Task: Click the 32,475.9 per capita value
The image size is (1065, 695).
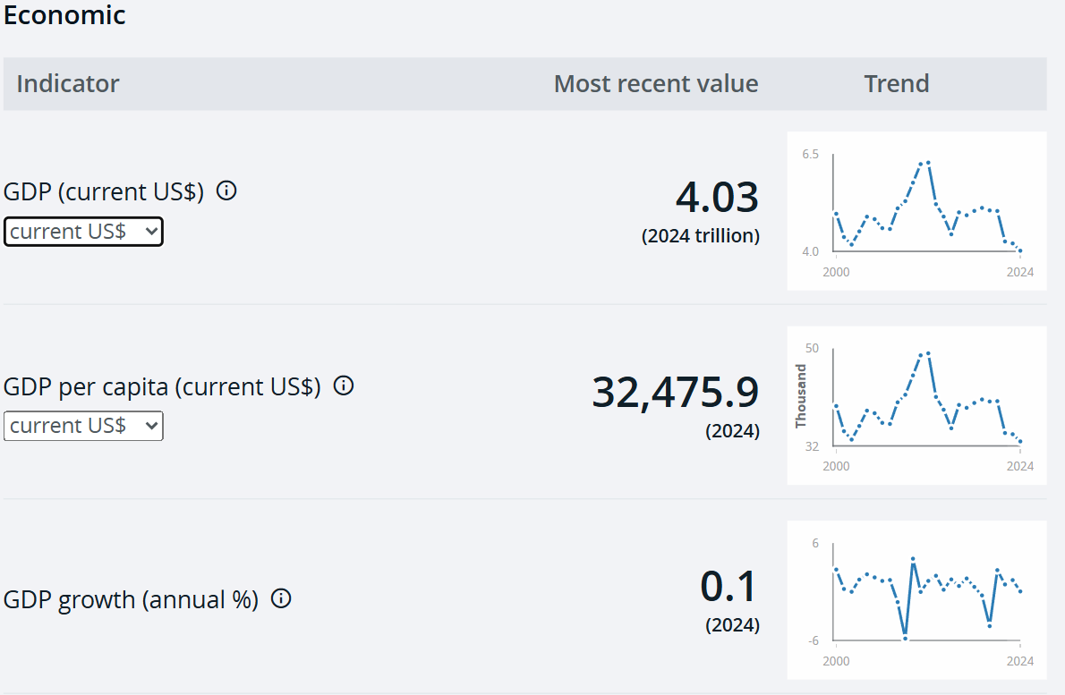Action: 675,392
